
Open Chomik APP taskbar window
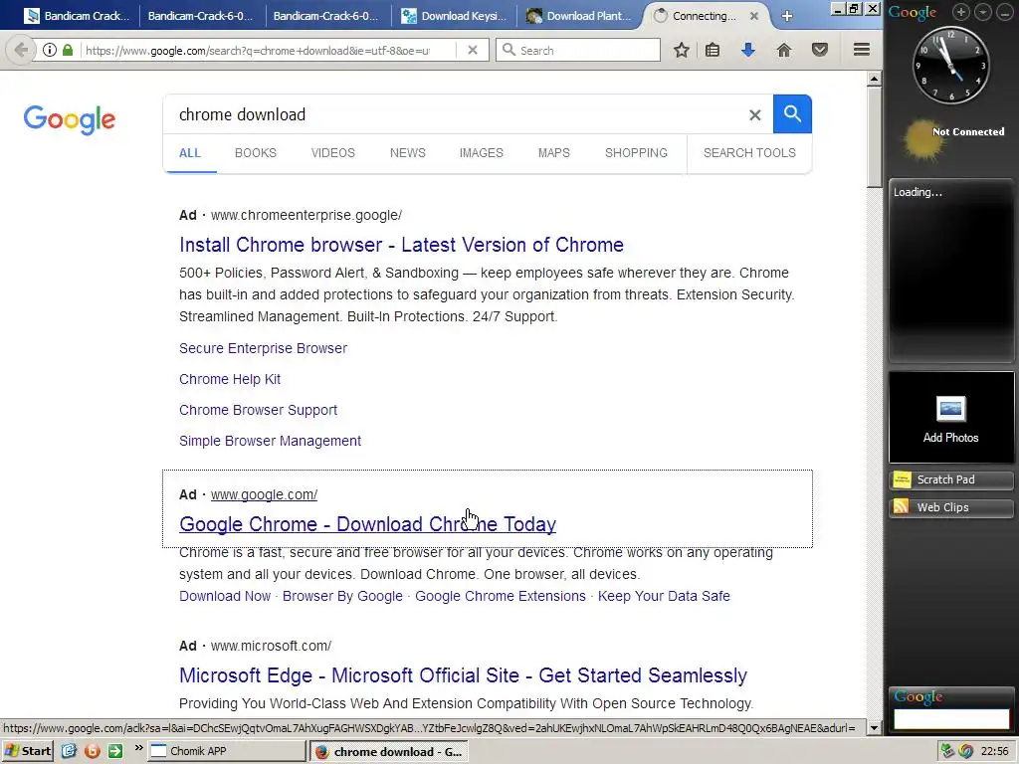[x=226, y=751]
